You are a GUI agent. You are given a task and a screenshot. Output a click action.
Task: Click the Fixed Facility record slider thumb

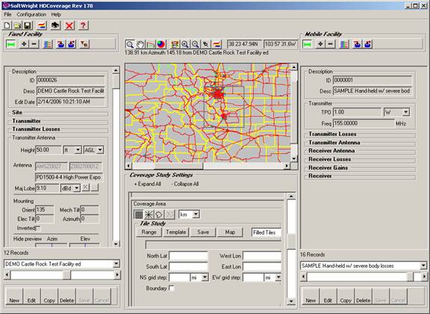[66, 274]
